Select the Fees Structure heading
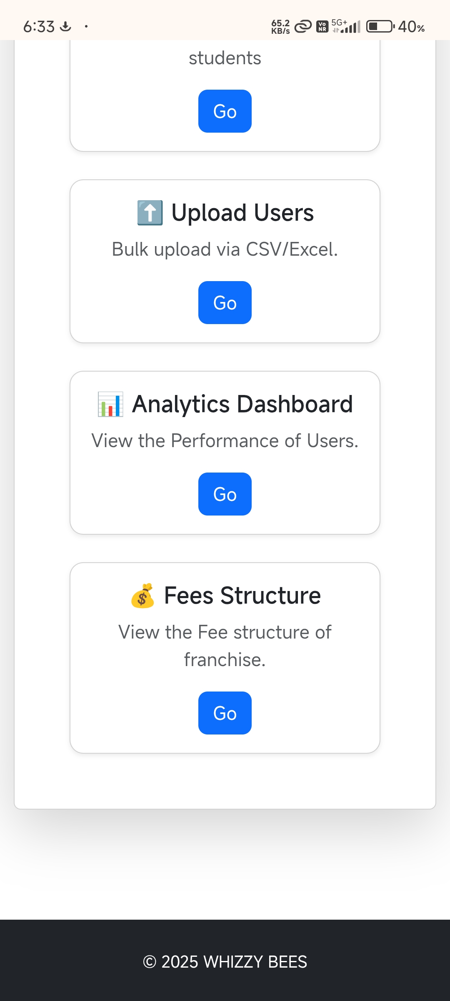The height and width of the screenshot is (1001, 450). pos(242,596)
